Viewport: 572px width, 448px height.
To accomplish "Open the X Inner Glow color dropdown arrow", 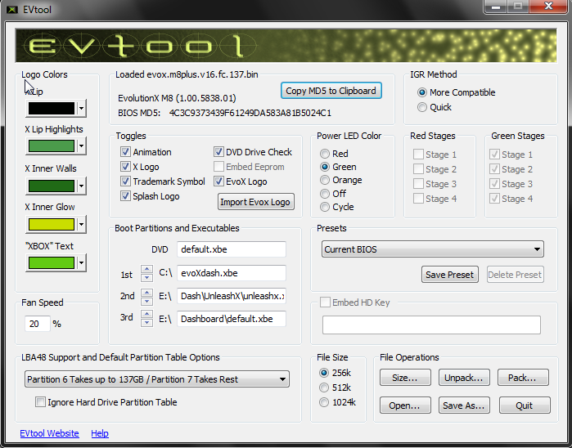I will [x=81, y=224].
